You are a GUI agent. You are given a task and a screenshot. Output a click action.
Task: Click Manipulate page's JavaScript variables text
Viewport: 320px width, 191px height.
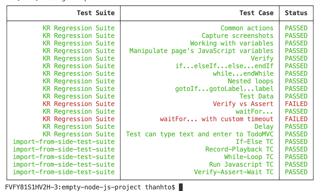(x=201, y=51)
